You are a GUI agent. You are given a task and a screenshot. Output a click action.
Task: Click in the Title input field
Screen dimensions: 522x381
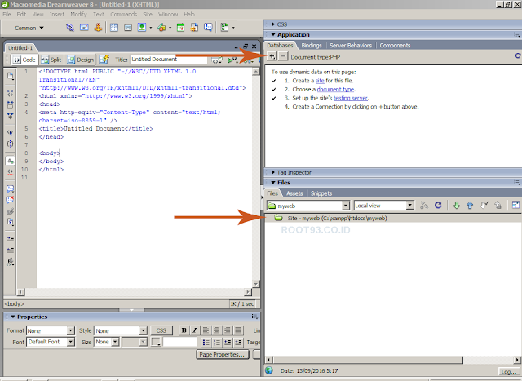pyautogui.click(x=169, y=60)
